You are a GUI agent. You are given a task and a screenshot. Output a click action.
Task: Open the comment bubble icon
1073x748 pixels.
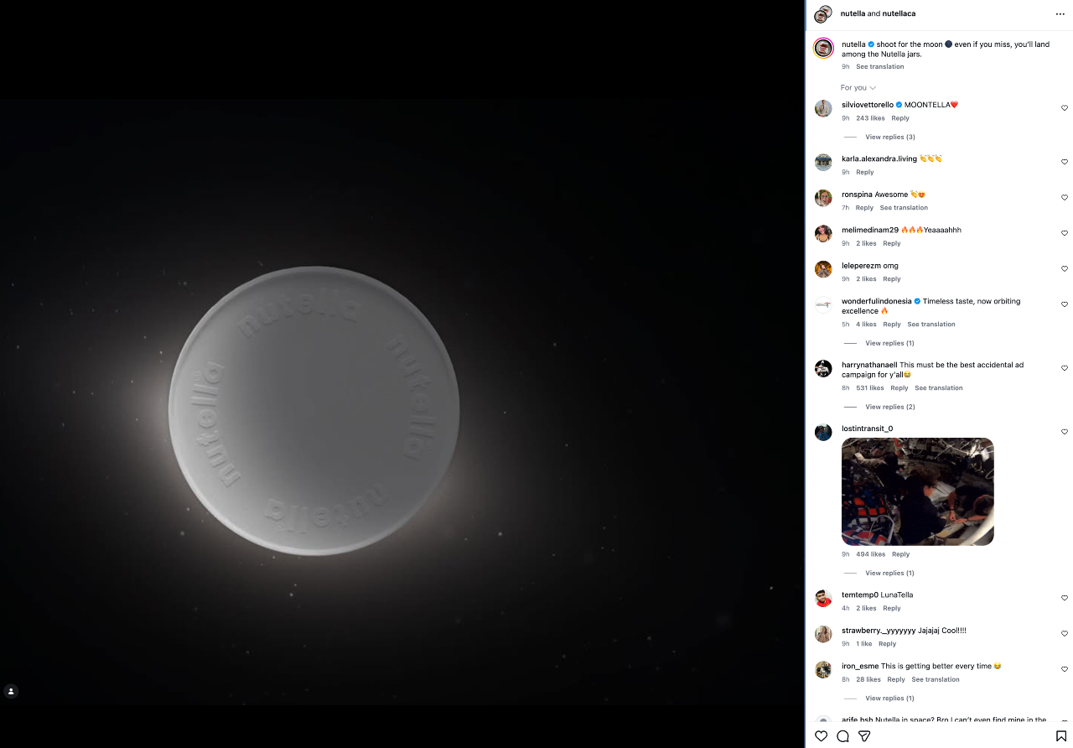842,736
